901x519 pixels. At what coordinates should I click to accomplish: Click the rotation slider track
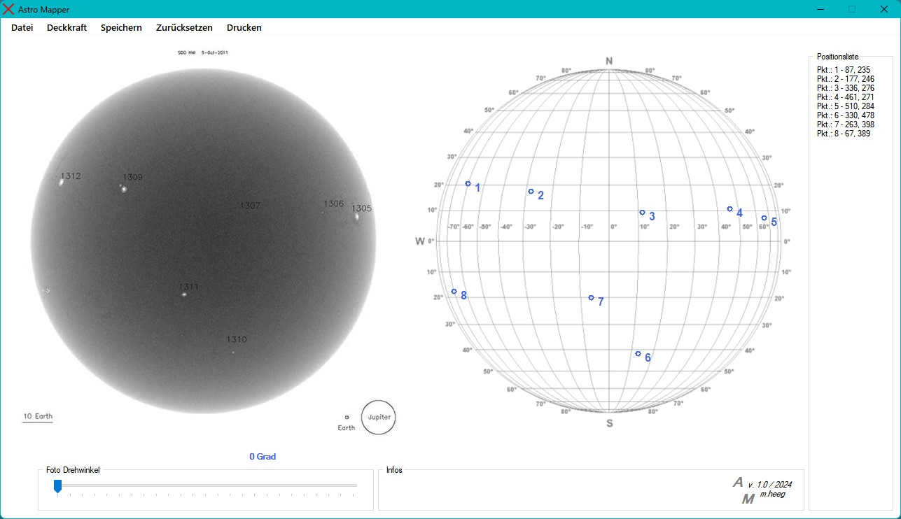point(207,485)
